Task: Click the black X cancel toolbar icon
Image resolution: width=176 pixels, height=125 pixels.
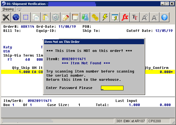Action: (6, 17)
